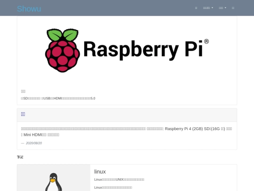The height and width of the screenshot is (191, 254).
Task: Click the '筆記' section heading
Action: click(x=20, y=157)
